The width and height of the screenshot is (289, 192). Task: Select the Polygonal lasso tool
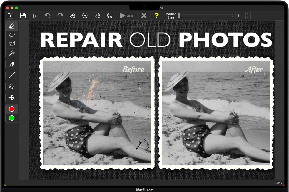click(12, 44)
